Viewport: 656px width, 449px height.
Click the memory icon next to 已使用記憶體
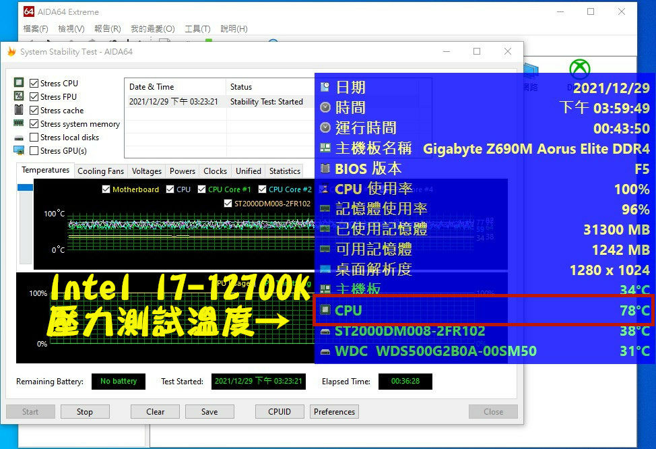pos(325,229)
